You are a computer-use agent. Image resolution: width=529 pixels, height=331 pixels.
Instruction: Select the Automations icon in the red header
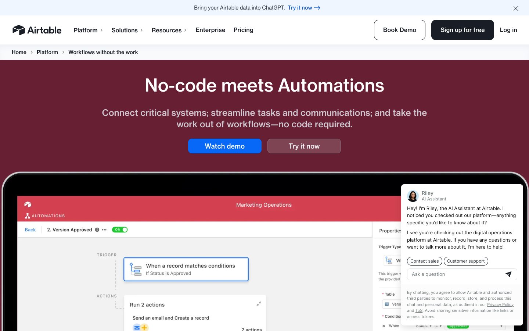pyautogui.click(x=28, y=216)
